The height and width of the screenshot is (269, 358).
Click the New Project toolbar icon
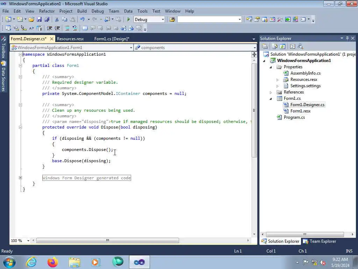pyautogui.click(x=8, y=20)
